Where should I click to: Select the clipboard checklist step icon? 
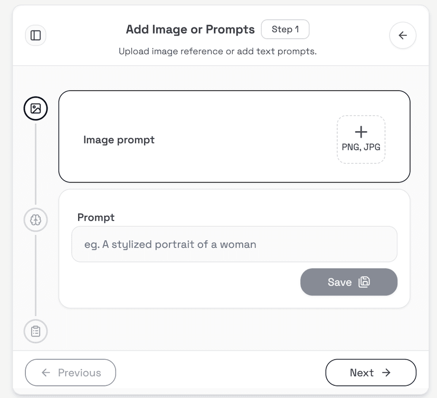coord(36,331)
